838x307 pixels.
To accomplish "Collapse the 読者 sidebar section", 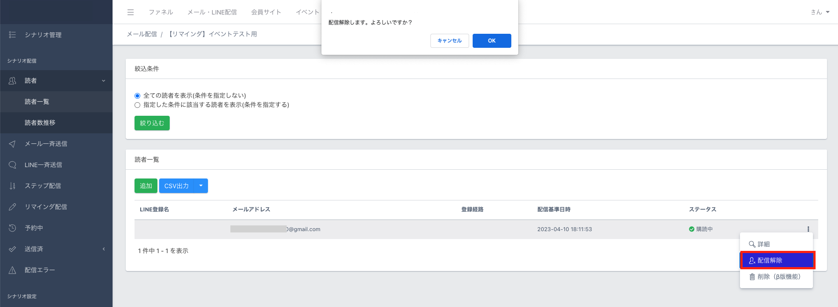I will coord(104,81).
